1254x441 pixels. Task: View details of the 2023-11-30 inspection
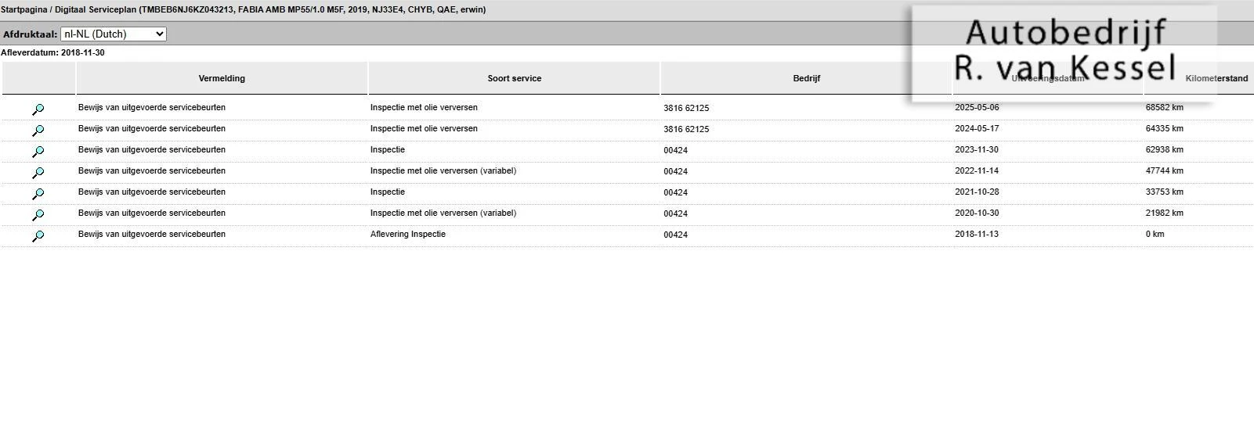38,152
